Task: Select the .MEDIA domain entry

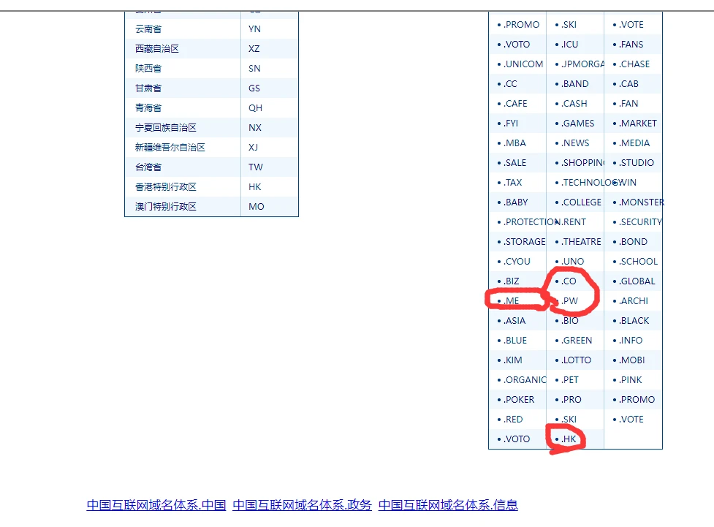Action: pyautogui.click(x=634, y=143)
